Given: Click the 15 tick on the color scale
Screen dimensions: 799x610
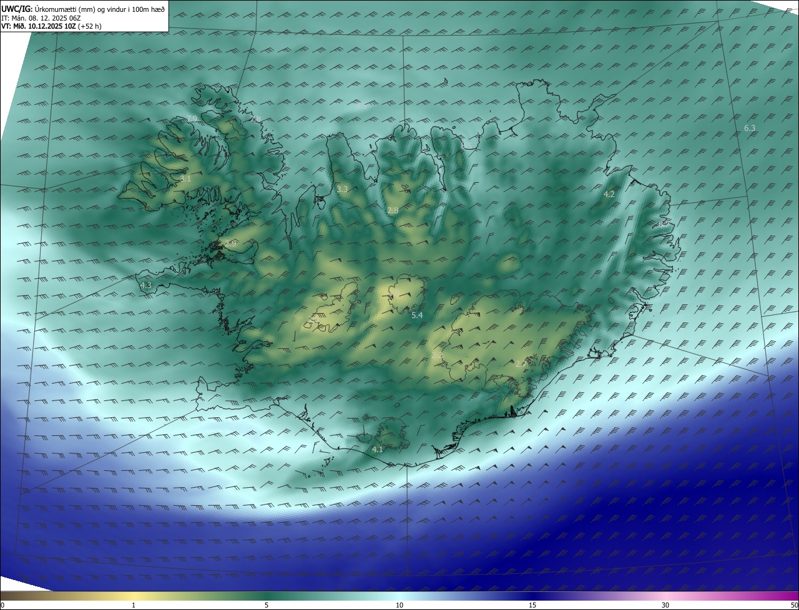Looking at the screenshot, I should coord(532,605).
